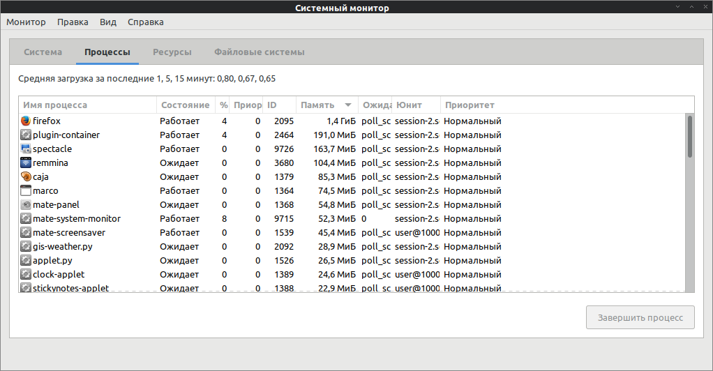713x371 pixels.
Task: Select the plugin-container process name
Action: pyautogui.click(x=66, y=135)
